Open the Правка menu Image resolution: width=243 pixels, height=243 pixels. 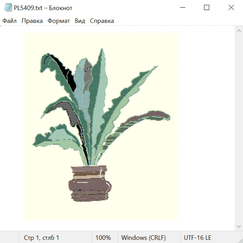32,21
